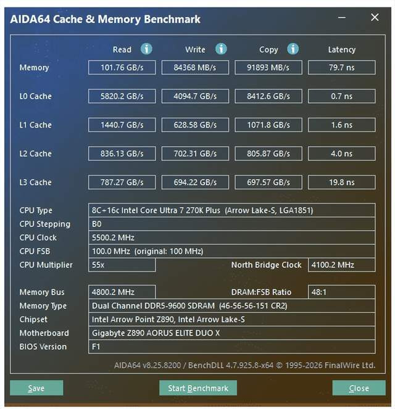Select Memory Write value 84368 MB/s

pos(195,68)
